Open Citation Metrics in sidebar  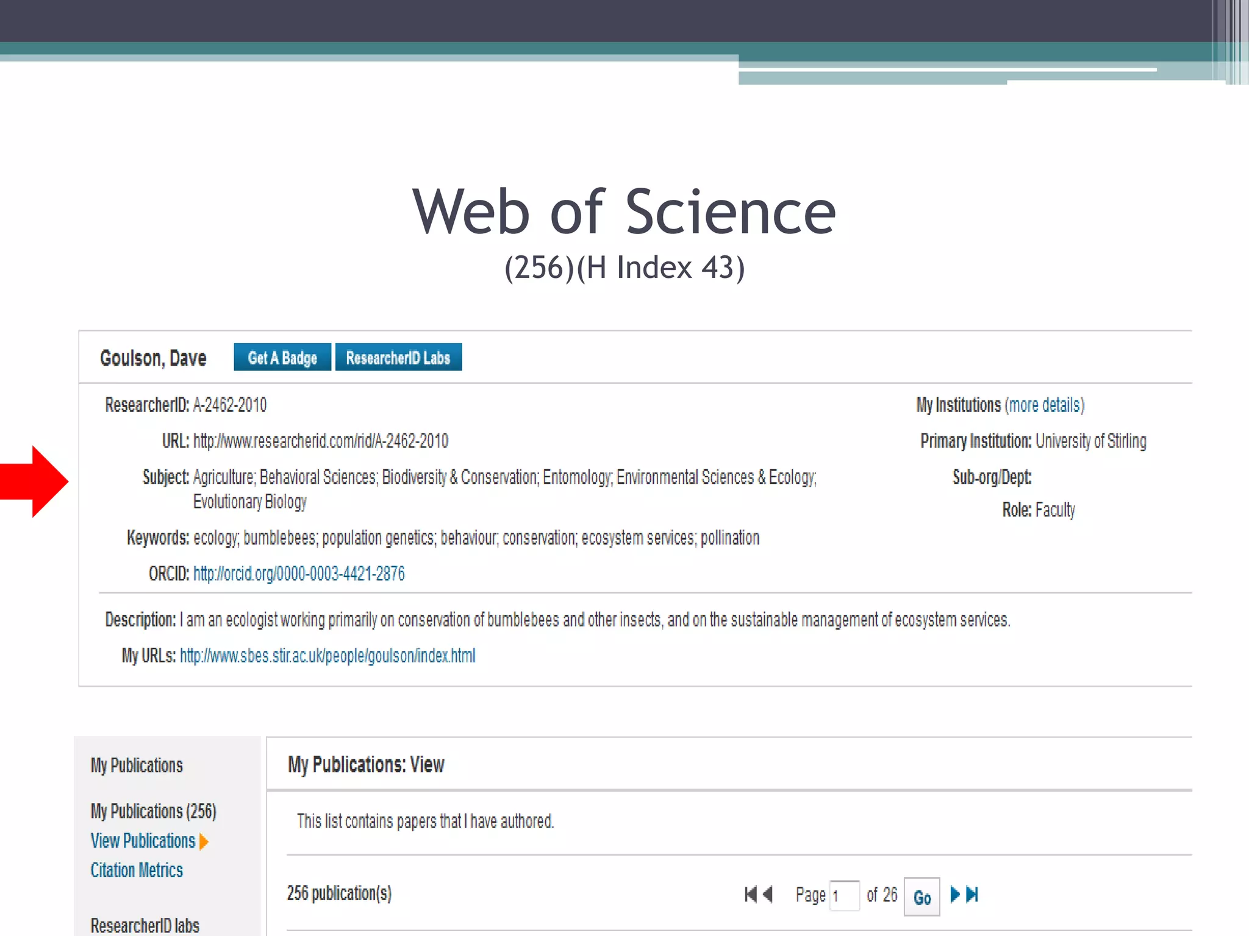tap(137, 870)
